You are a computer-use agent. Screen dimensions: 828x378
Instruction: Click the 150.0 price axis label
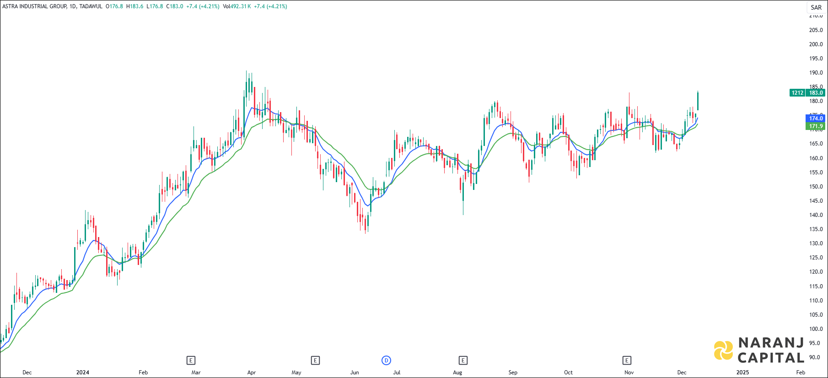816,187
